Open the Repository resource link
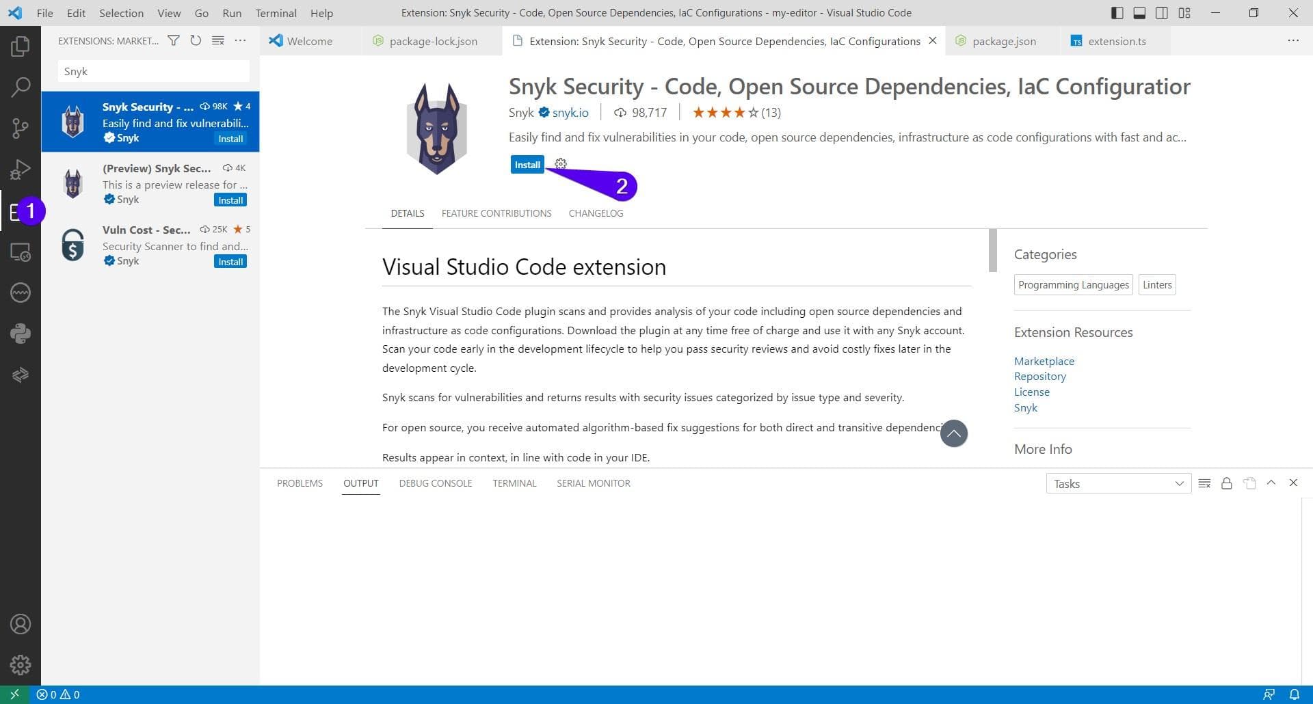The image size is (1313, 704). (1039, 377)
